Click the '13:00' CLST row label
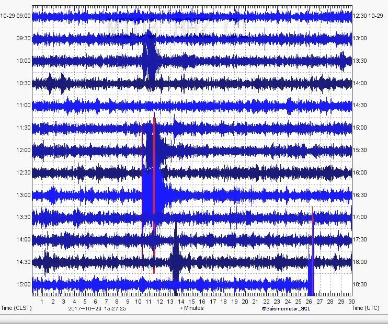The width and height of the screenshot is (388, 324). click(24, 195)
